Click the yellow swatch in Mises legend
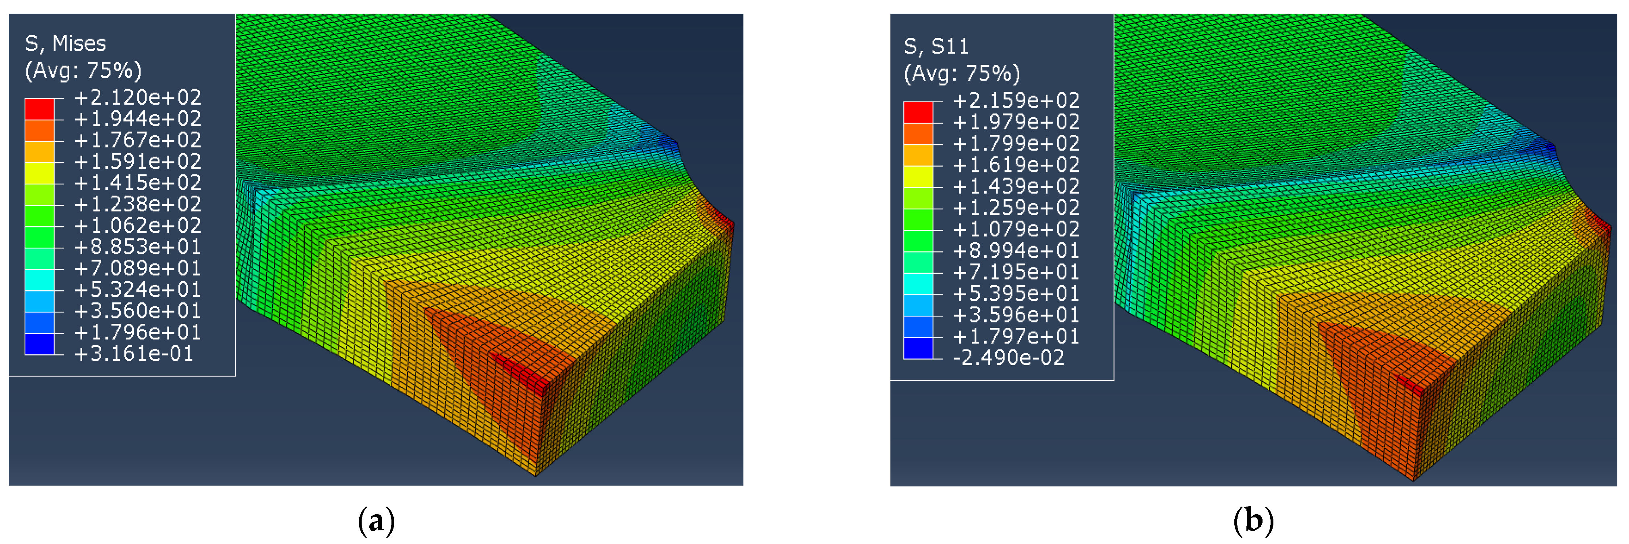The image size is (1629, 544). pyautogui.click(x=39, y=173)
